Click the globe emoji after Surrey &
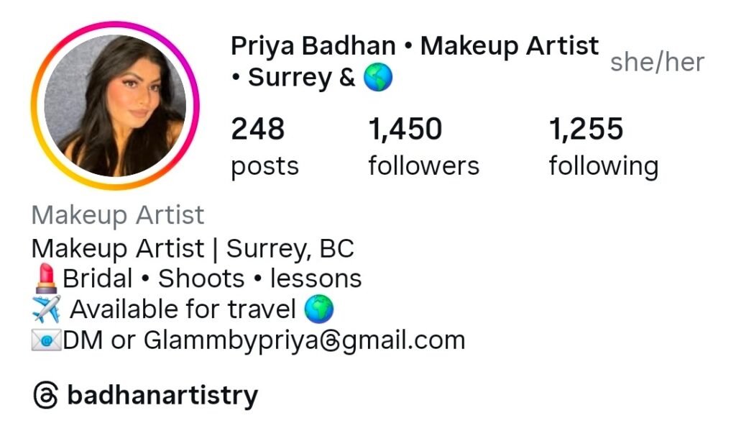736x426 pixels. 378,77
